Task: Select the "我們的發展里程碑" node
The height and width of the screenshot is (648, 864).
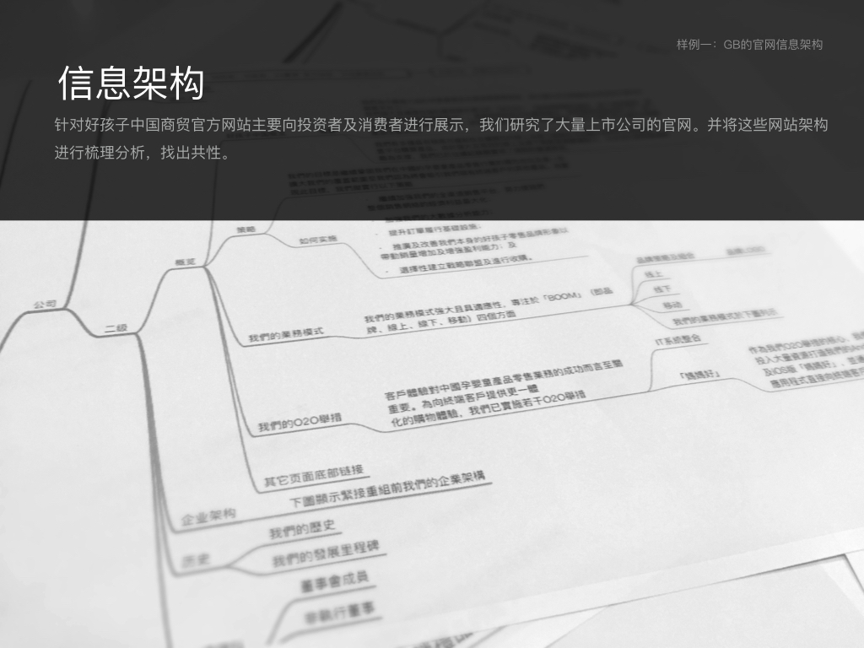Action: [326, 553]
